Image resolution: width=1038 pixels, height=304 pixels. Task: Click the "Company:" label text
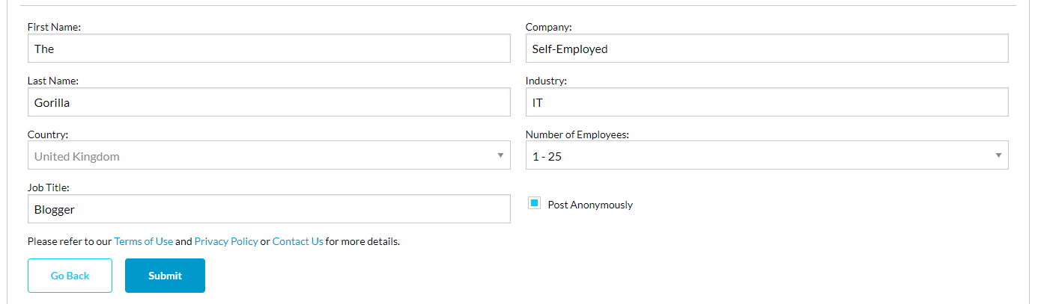pos(548,27)
